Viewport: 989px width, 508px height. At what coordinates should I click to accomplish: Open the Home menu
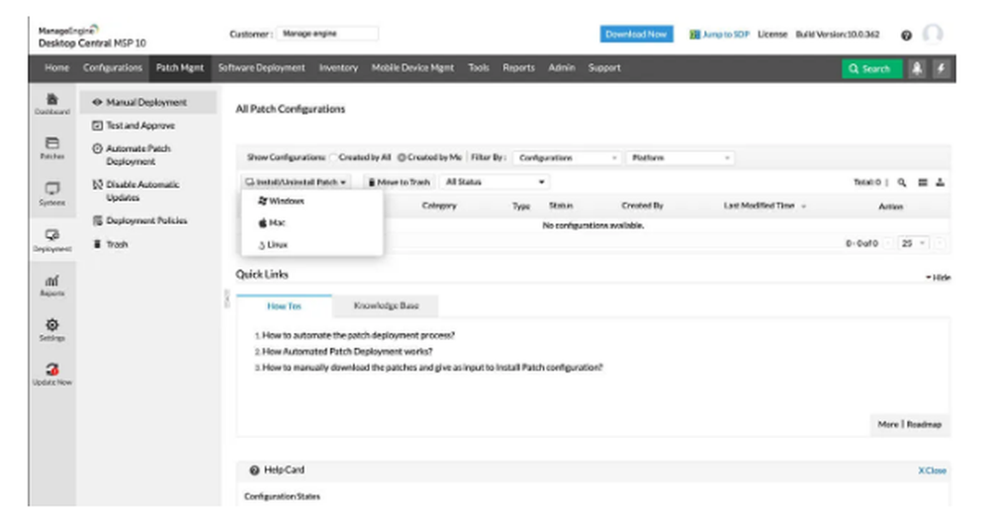[56, 68]
